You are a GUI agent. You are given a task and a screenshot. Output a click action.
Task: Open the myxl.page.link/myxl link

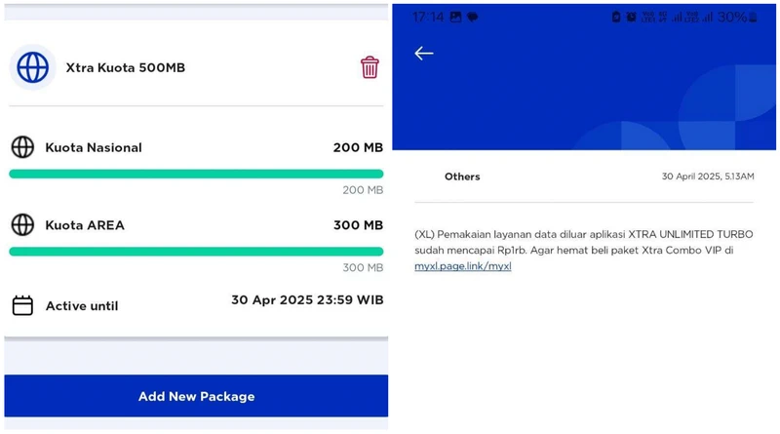tap(462, 266)
